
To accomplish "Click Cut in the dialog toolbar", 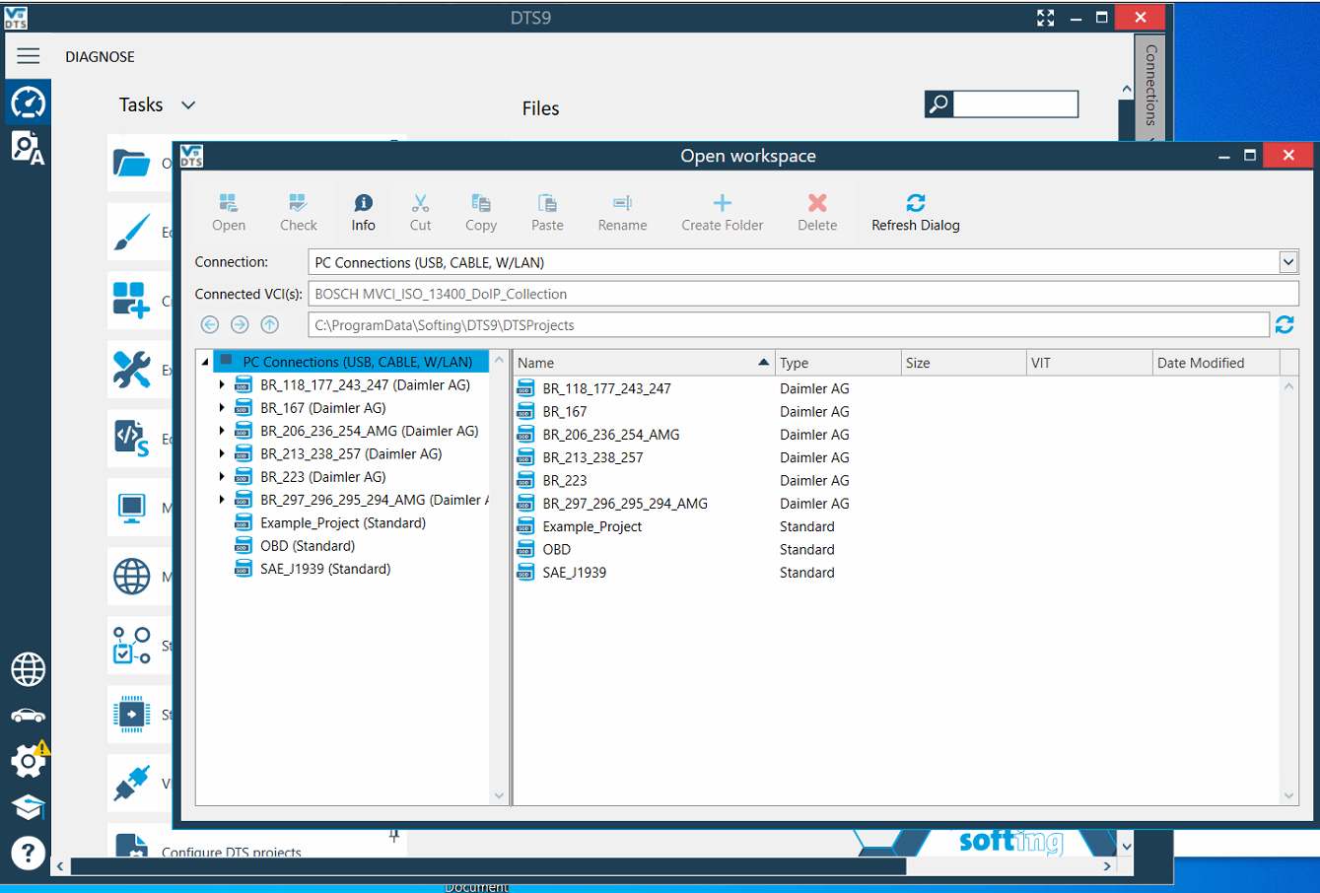I will pos(420,213).
